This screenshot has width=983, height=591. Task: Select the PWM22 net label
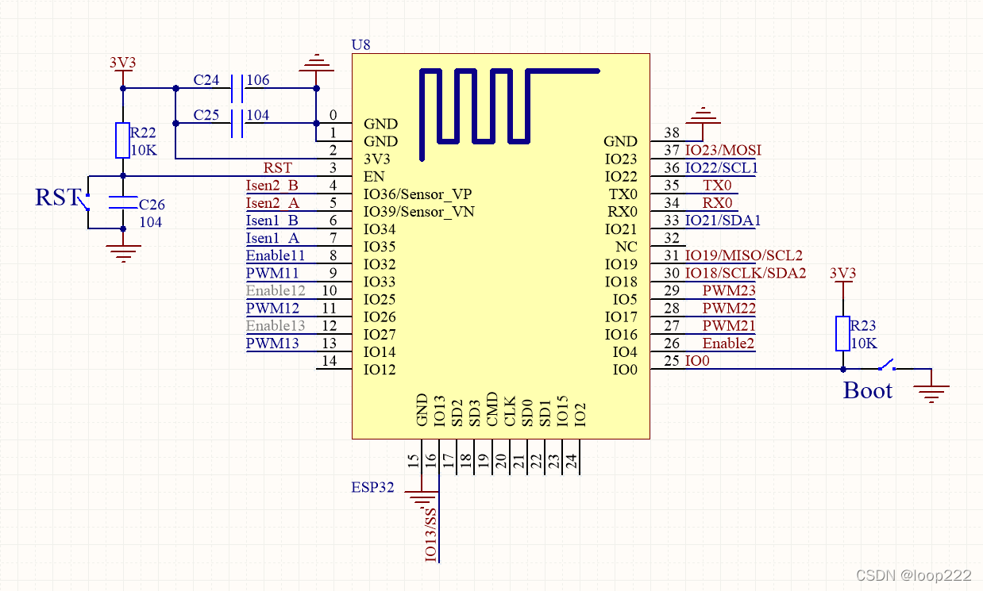pos(729,308)
